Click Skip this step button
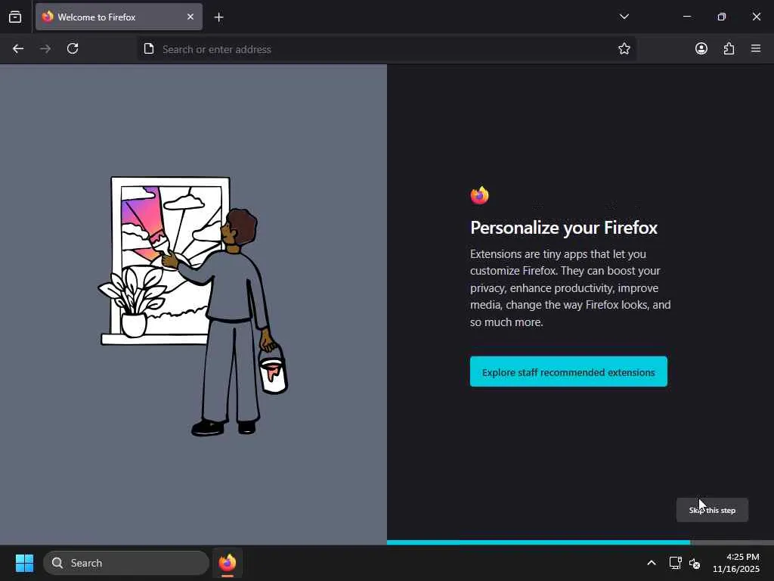774x581 pixels. point(712,510)
